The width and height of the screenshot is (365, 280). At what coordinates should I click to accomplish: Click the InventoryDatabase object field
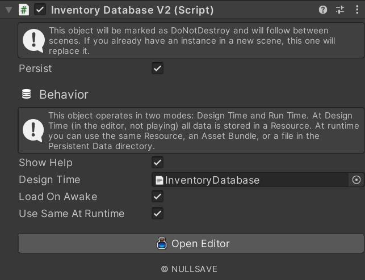click(250, 180)
